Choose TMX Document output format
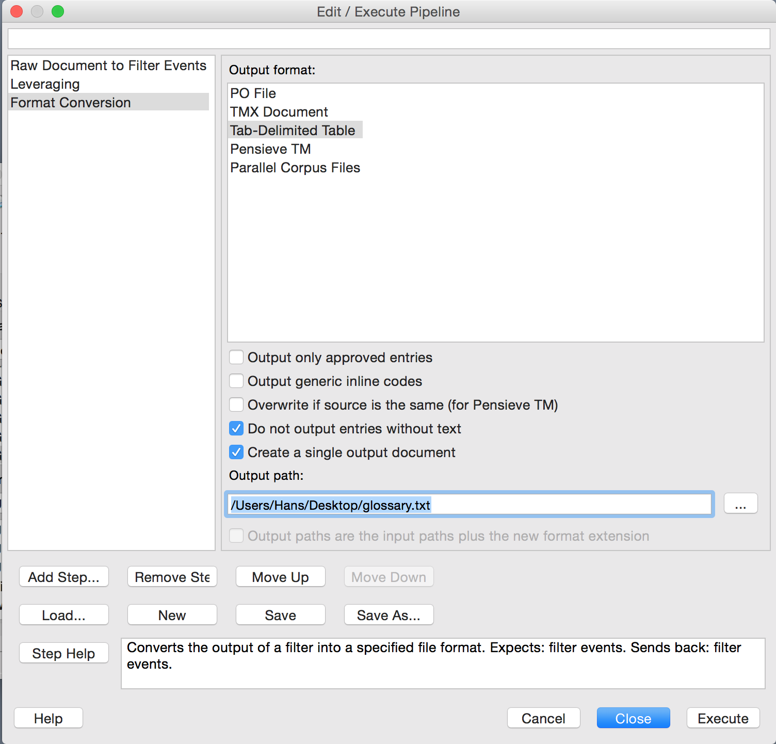 279,112
